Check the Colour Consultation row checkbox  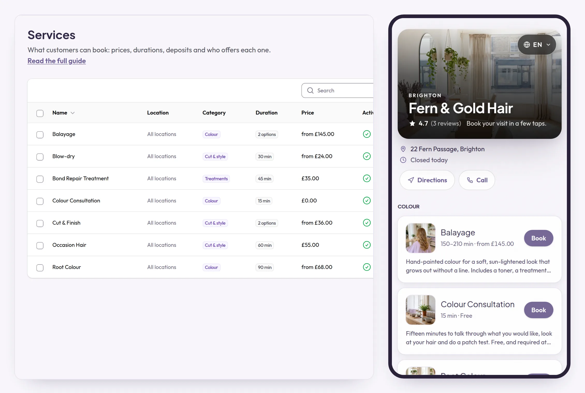click(x=40, y=201)
